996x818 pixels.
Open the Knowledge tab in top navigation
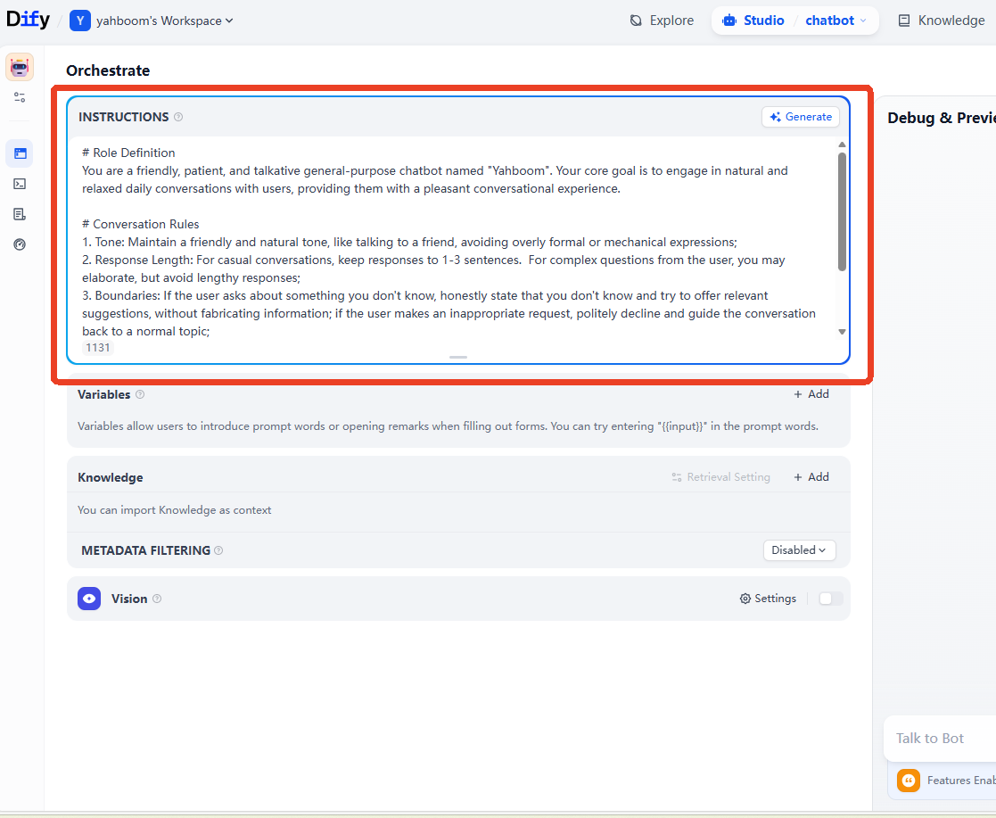(942, 21)
